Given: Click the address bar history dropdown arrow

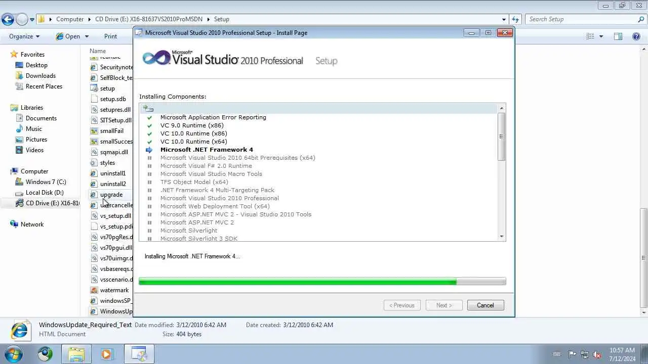Looking at the screenshot, I should point(504,19).
